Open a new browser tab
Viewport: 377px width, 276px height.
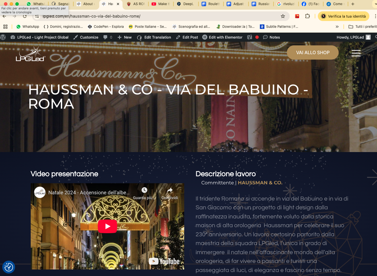pos(353,4)
